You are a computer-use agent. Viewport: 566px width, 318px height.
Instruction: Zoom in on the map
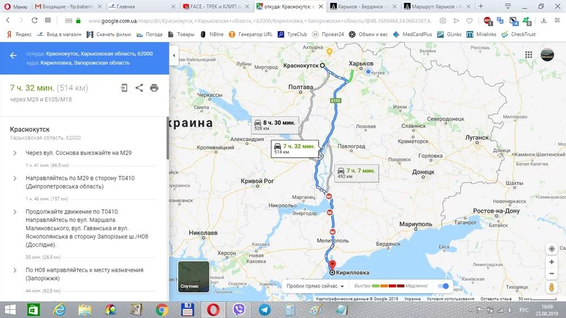tap(551, 262)
